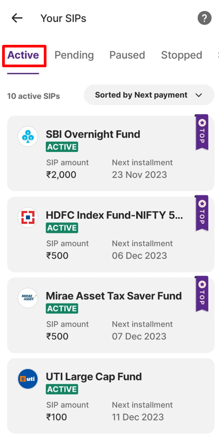Screen dimensions: 219x437
Task: Tap the HDFC Index Fund logo
Action: 28,217
